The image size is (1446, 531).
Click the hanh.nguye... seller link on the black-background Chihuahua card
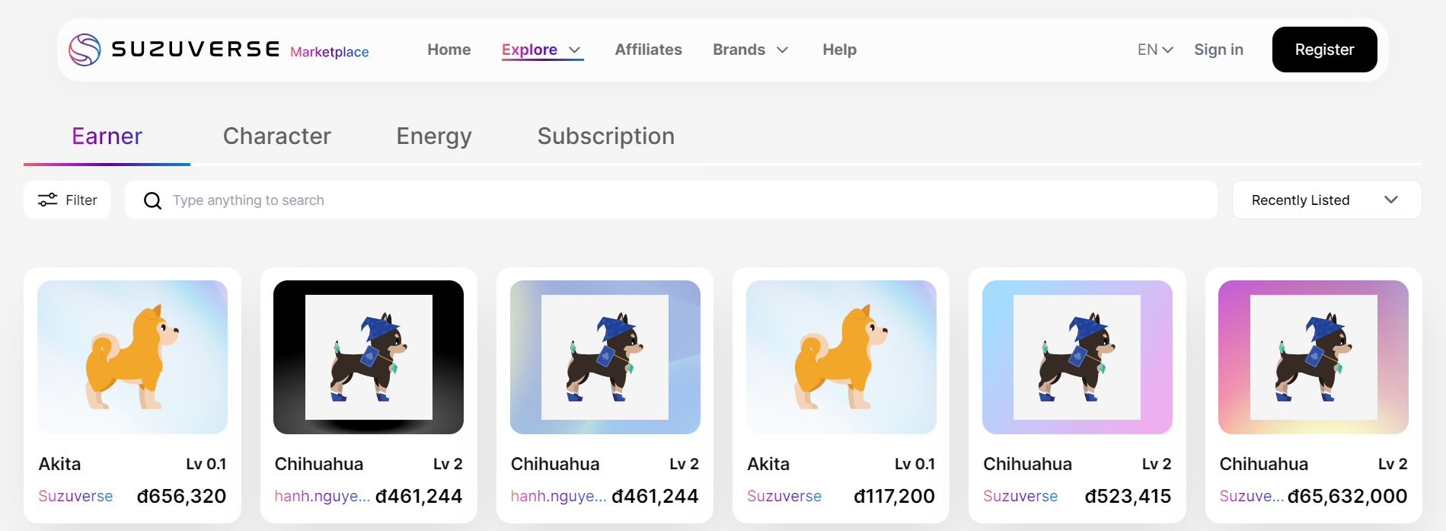pyautogui.click(x=322, y=496)
